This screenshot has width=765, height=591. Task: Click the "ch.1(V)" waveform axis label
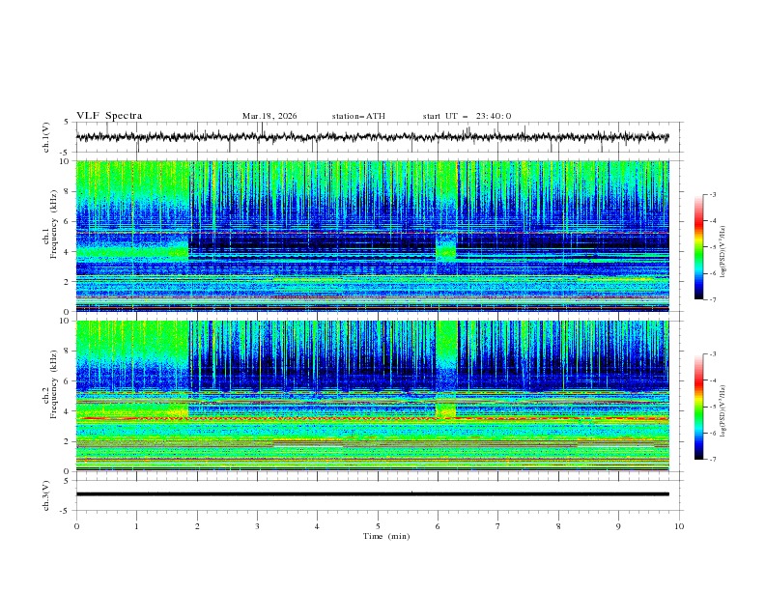coord(46,137)
